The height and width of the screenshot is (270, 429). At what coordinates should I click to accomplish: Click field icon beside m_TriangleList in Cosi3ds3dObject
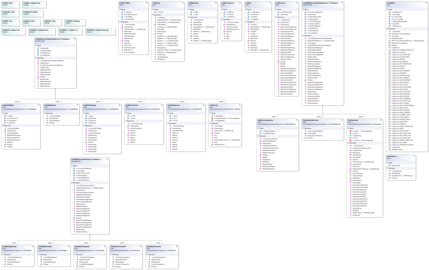tap(5, 121)
